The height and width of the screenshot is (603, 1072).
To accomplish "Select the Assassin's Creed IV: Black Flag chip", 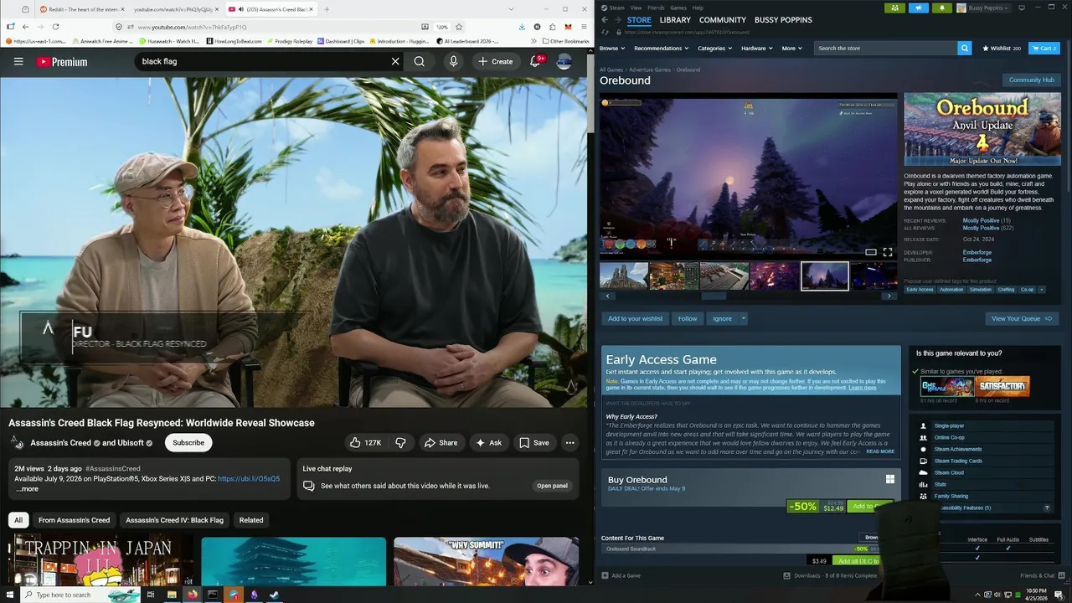I will point(174,520).
